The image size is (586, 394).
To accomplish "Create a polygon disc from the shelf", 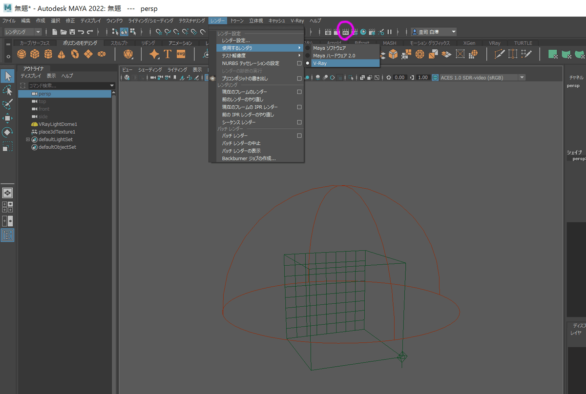I will [102, 54].
